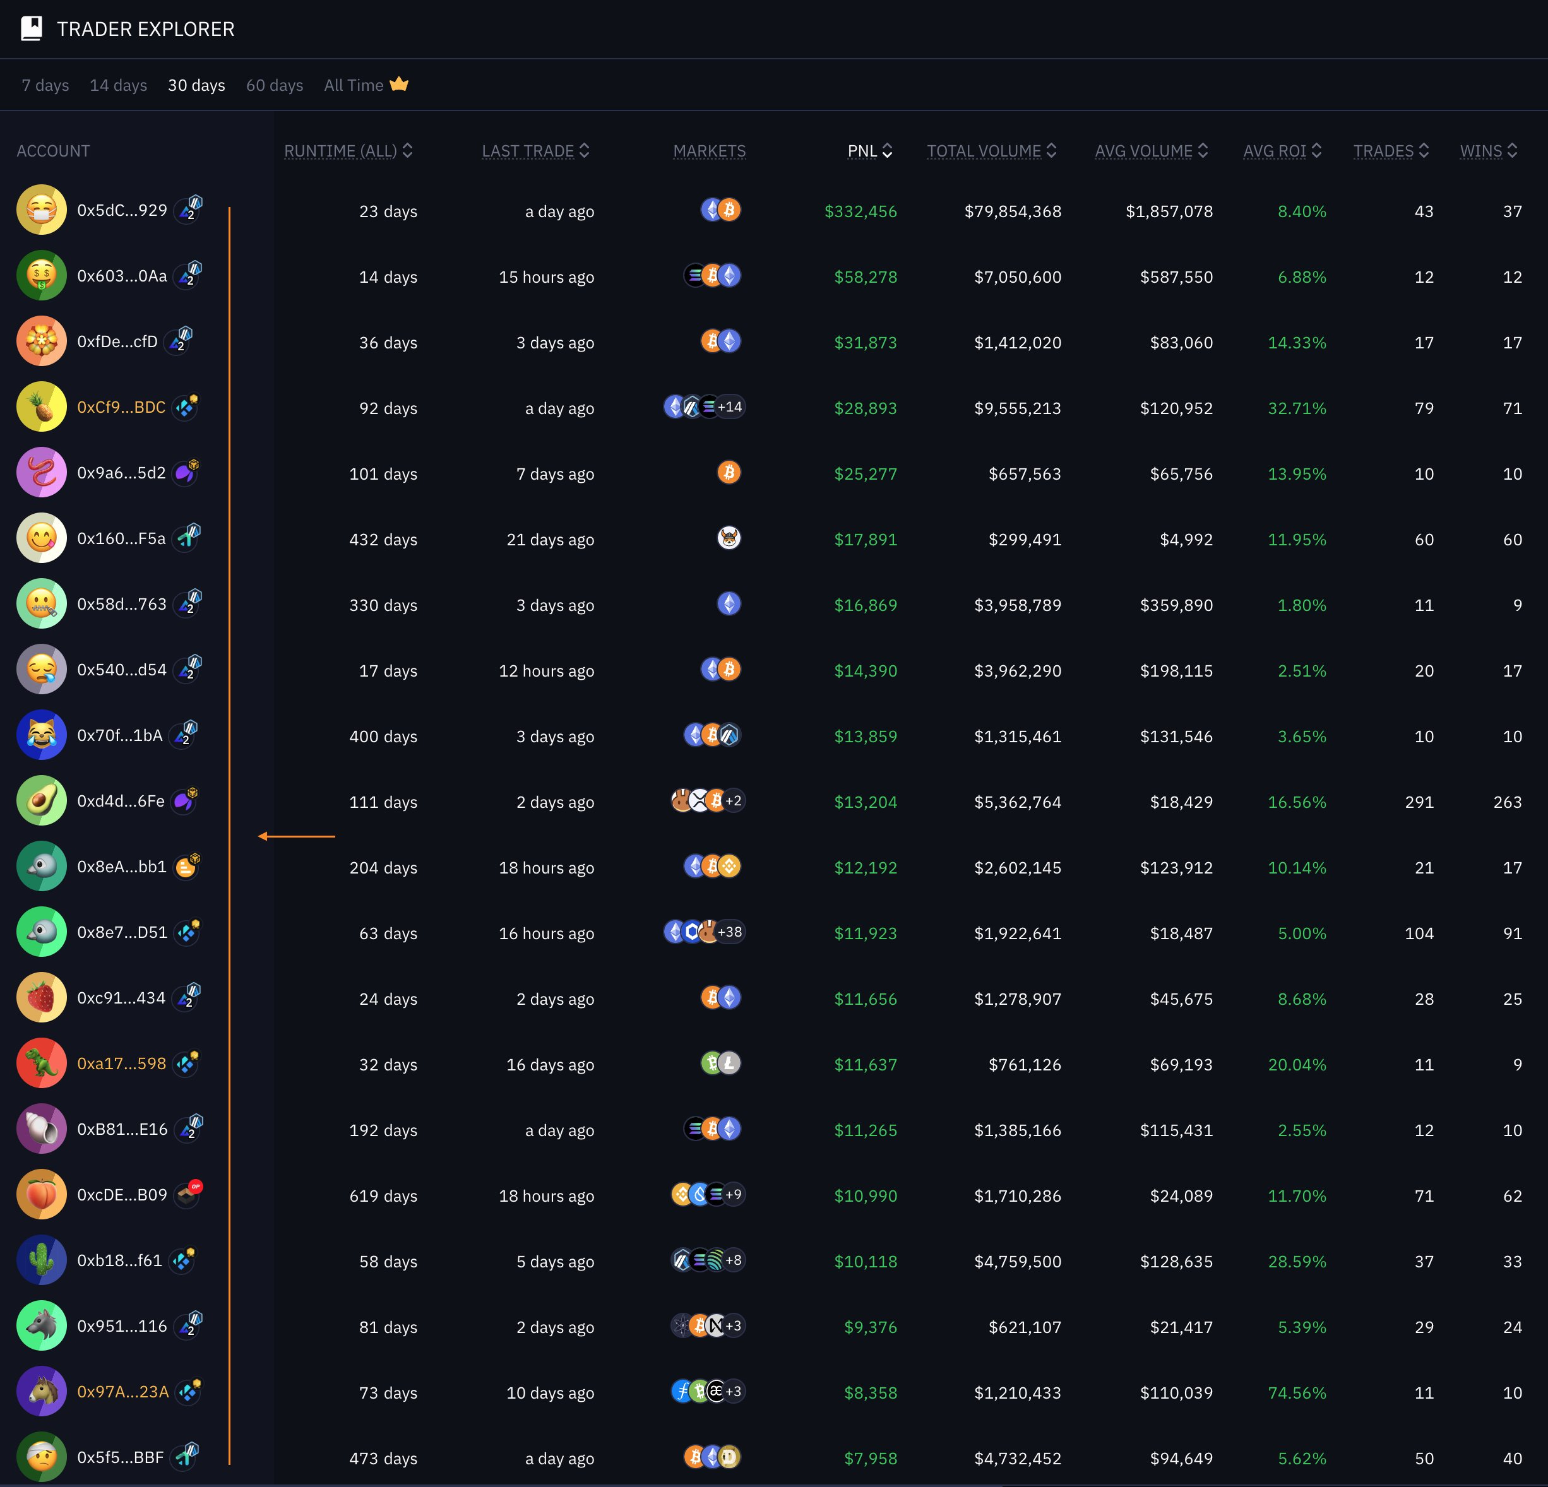Click the worm avatar of 0x9a6...5d2

click(42, 472)
